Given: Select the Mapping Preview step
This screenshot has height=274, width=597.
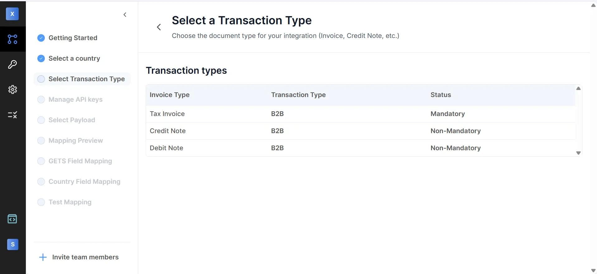Looking at the screenshot, I should 75,140.
